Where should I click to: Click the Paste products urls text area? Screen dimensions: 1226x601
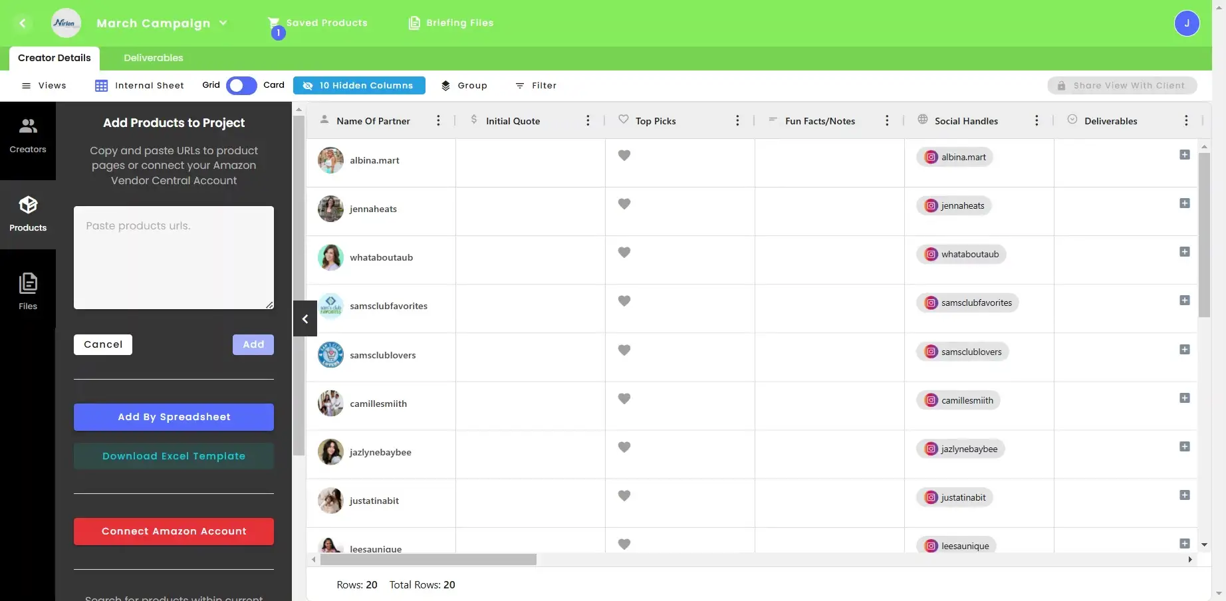[x=174, y=258]
